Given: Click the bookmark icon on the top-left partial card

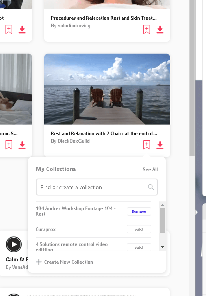Looking at the screenshot, I should click(9, 30).
